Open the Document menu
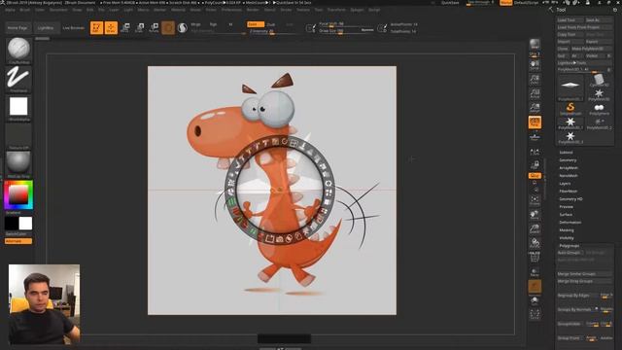The width and height of the screenshot is (622, 350). pos(58,10)
